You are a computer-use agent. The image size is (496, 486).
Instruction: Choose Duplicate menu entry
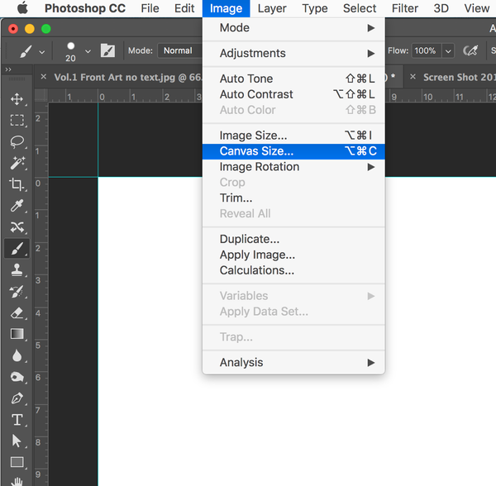pyautogui.click(x=293, y=239)
